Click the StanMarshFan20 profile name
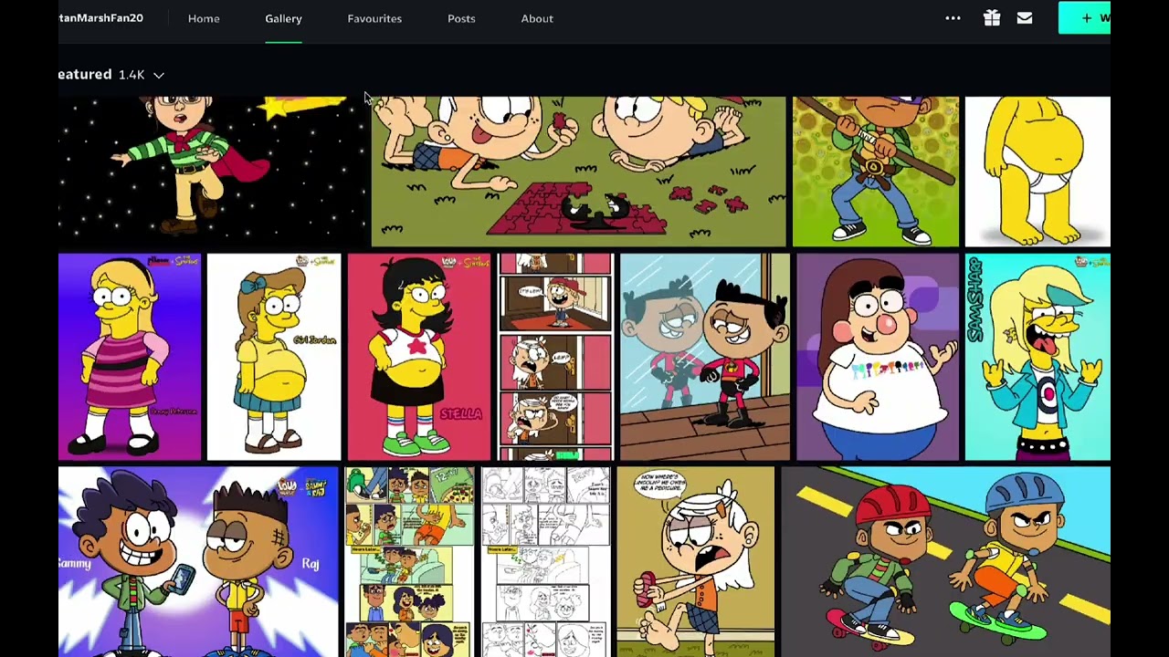Image resolution: width=1169 pixels, height=657 pixels. tap(100, 18)
